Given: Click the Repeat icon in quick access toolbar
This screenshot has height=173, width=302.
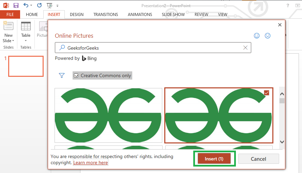Looking at the screenshot, I should click(39, 5).
